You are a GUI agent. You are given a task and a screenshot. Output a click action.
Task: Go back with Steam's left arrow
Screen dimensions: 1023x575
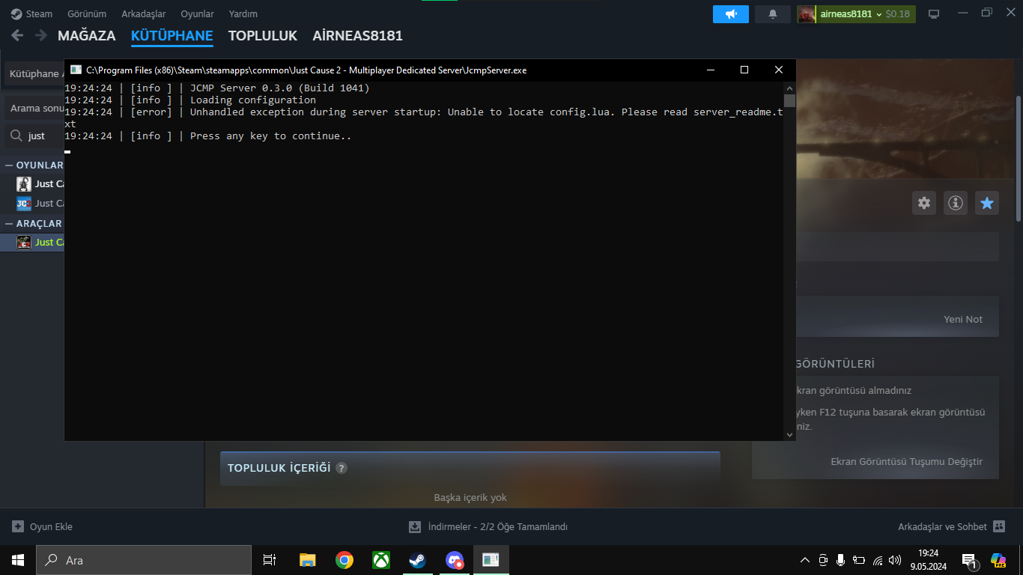(17, 35)
